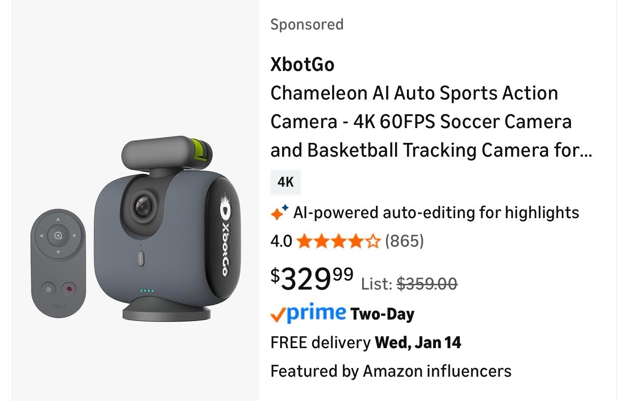Click the Sponsored label
Viewport: 629px width, 401px height.
pos(307,24)
